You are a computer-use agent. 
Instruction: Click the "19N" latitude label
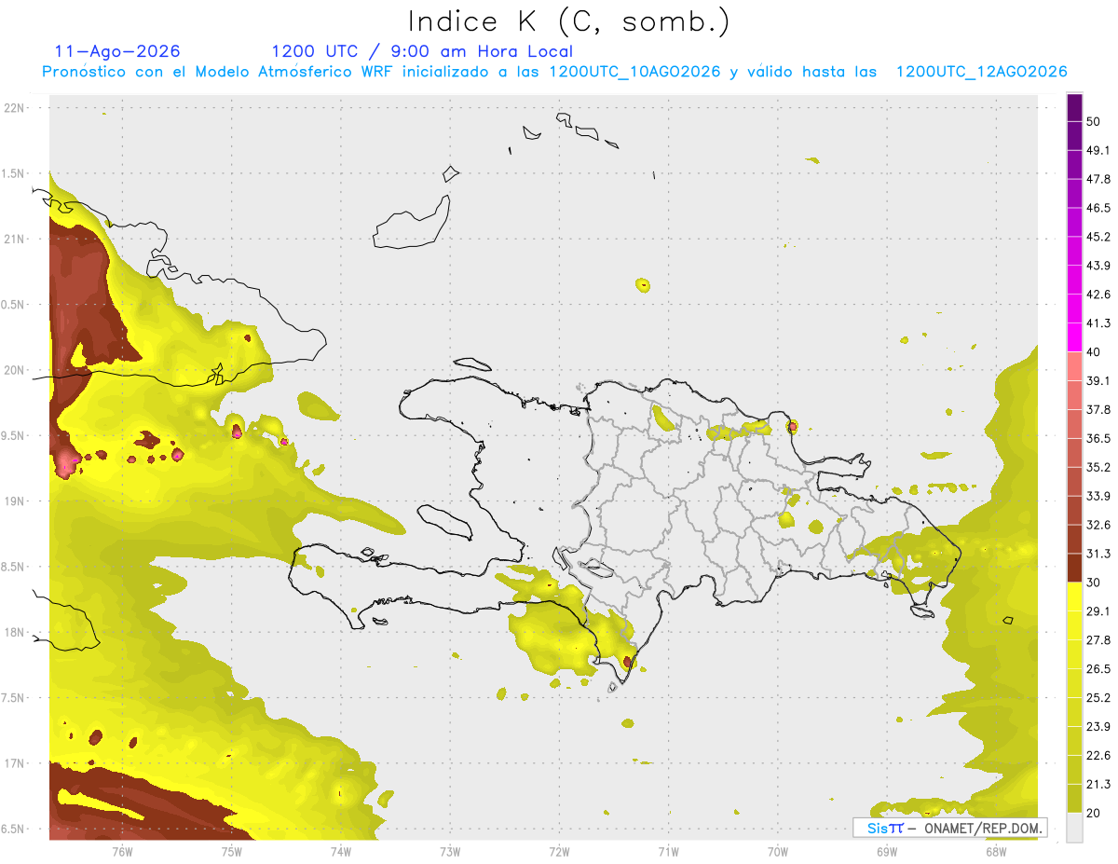click(16, 501)
